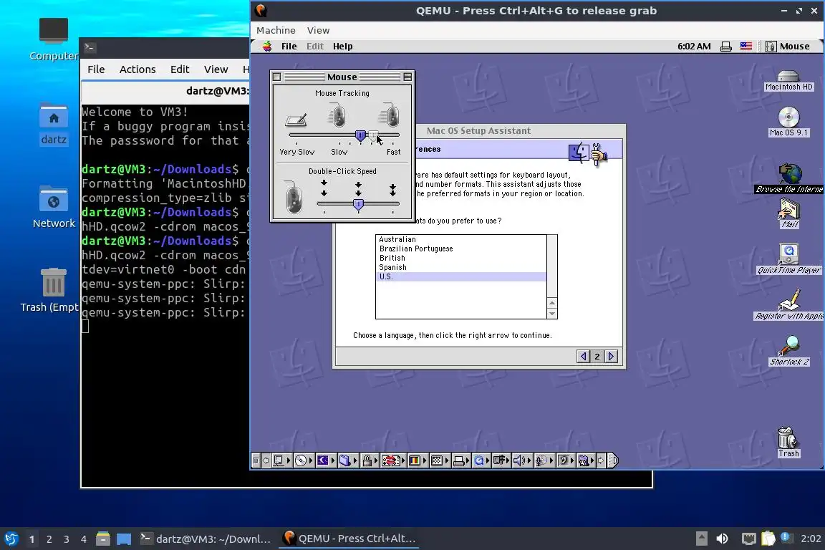The image size is (825, 550).
Task: Open the taskbar file manager icon
Action: pyautogui.click(x=103, y=539)
